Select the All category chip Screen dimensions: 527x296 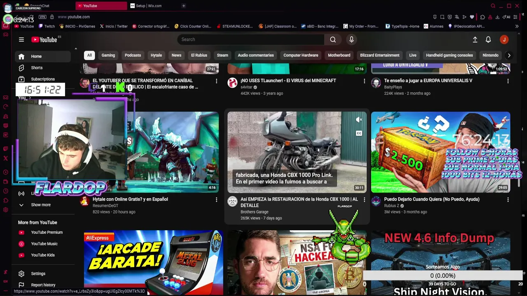89,55
